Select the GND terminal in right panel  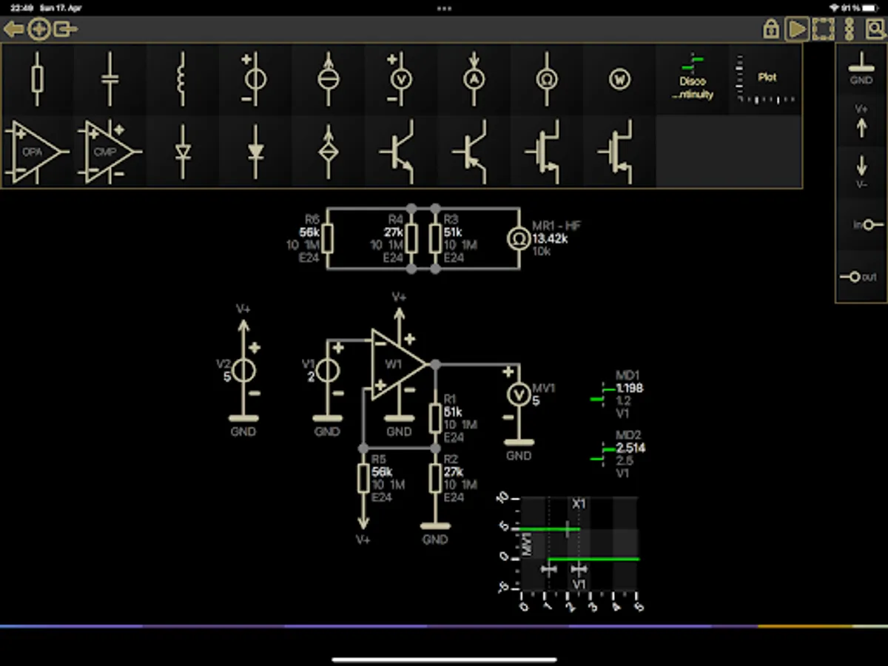click(861, 70)
